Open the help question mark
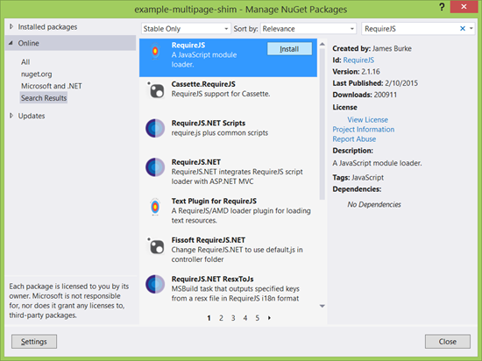The width and height of the screenshot is (482, 361). [x=442, y=7]
